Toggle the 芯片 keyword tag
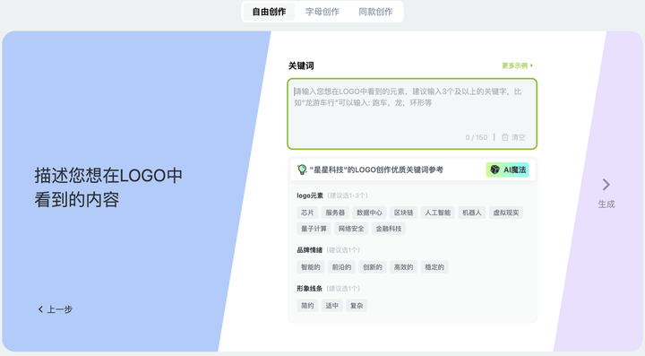Image resolution: width=645 pixels, height=356 pixels. tap(307, 213)
